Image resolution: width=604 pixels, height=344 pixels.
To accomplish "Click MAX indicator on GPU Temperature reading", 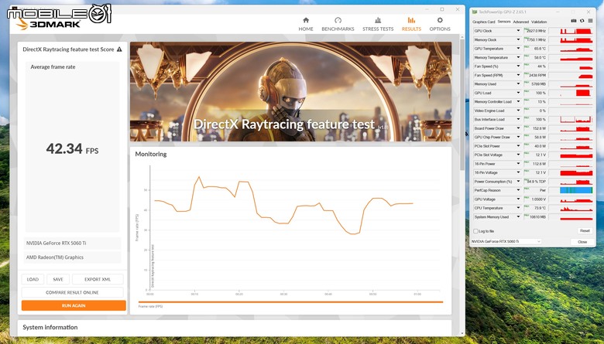I will pyautogui.click(x=527, y=47).
